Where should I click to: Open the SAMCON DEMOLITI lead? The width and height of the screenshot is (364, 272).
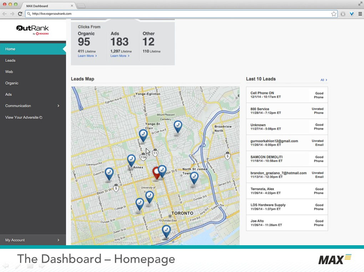(x=287, y=159)
